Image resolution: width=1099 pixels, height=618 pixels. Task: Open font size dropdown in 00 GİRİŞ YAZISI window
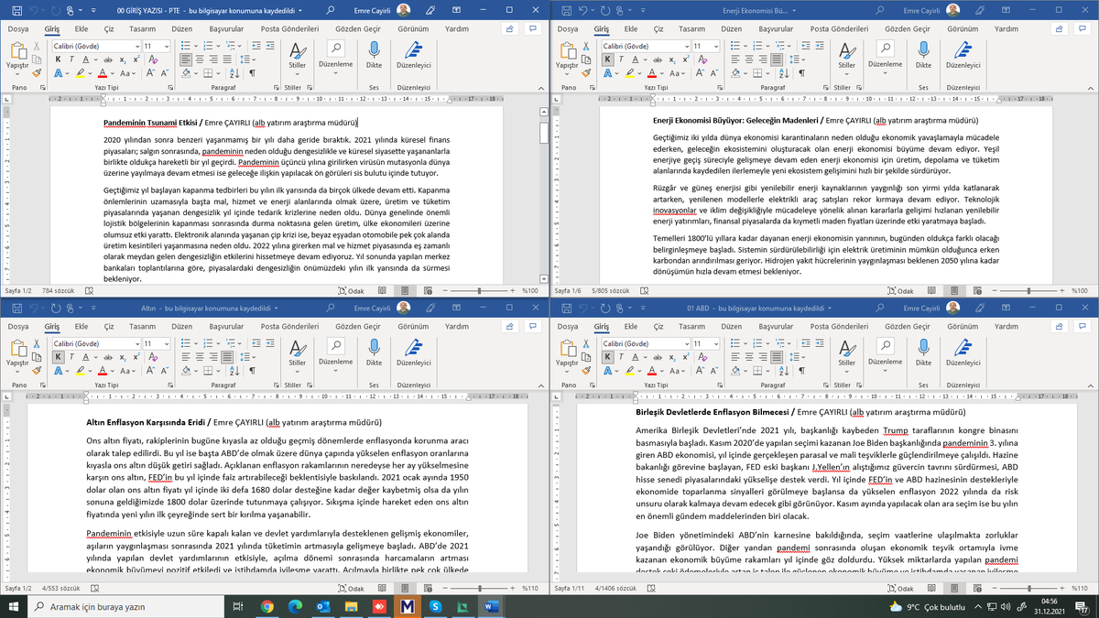pos(166,46)
